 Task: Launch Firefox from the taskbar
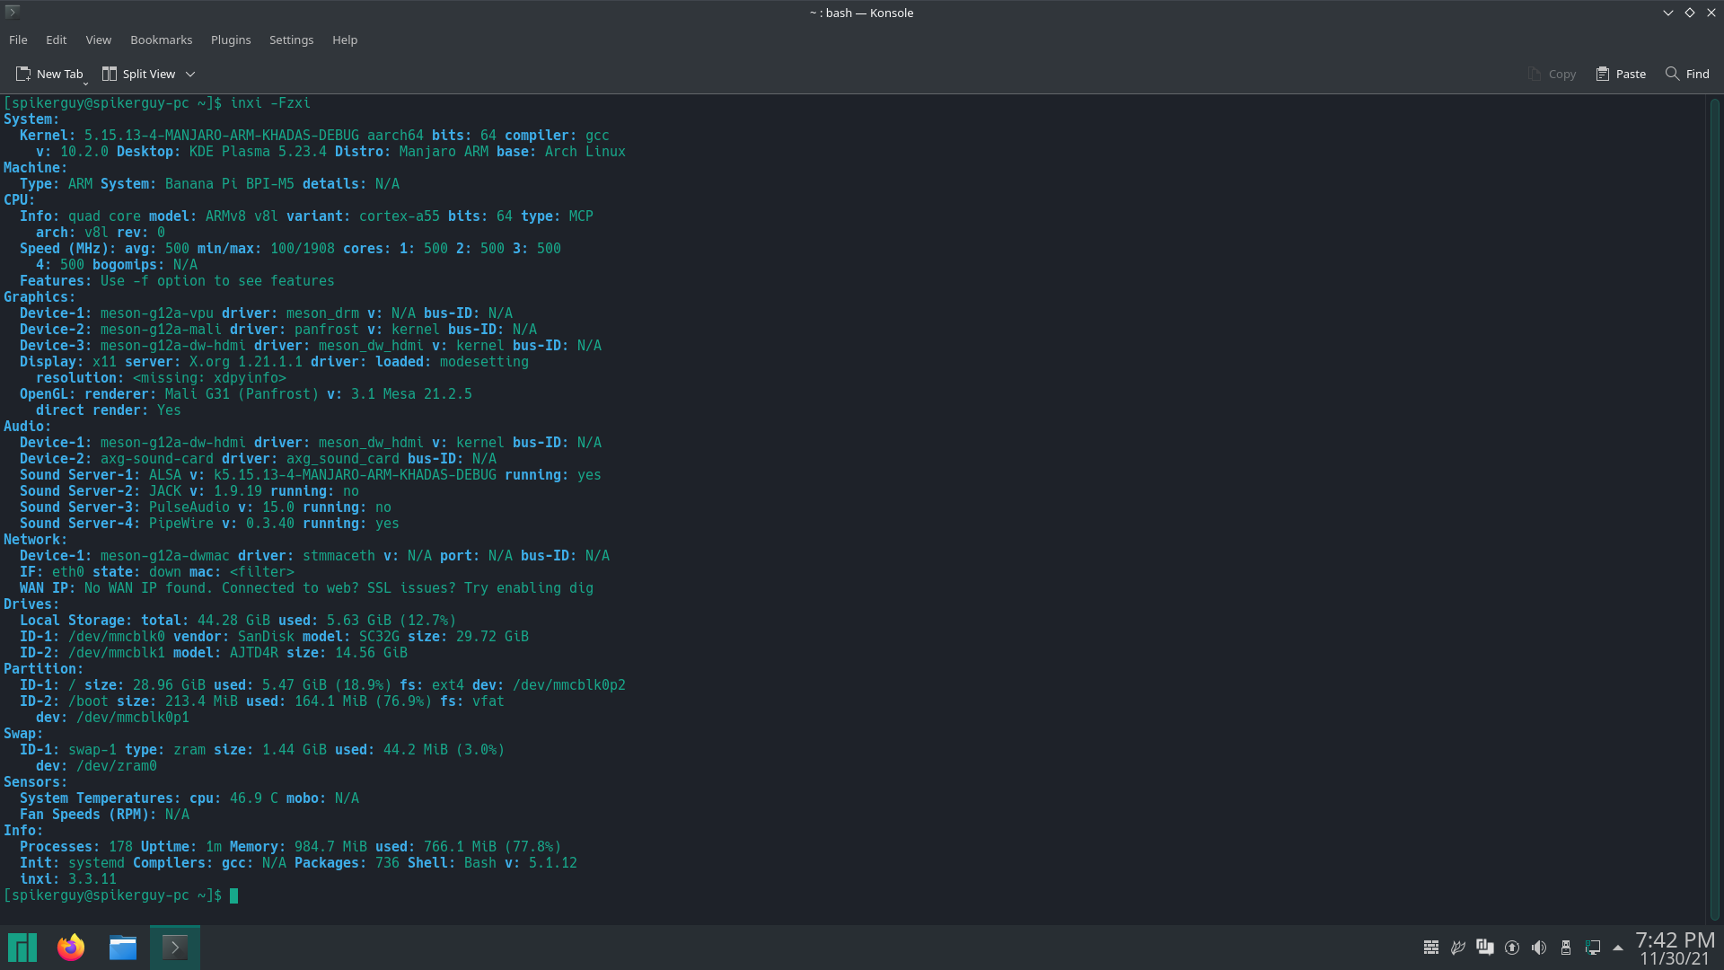click(x=71, y=948)
